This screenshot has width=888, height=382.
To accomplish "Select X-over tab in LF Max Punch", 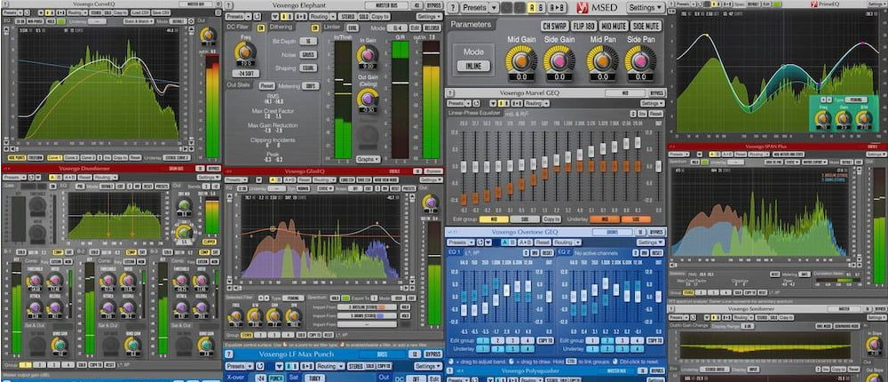I will coord(237,378).
